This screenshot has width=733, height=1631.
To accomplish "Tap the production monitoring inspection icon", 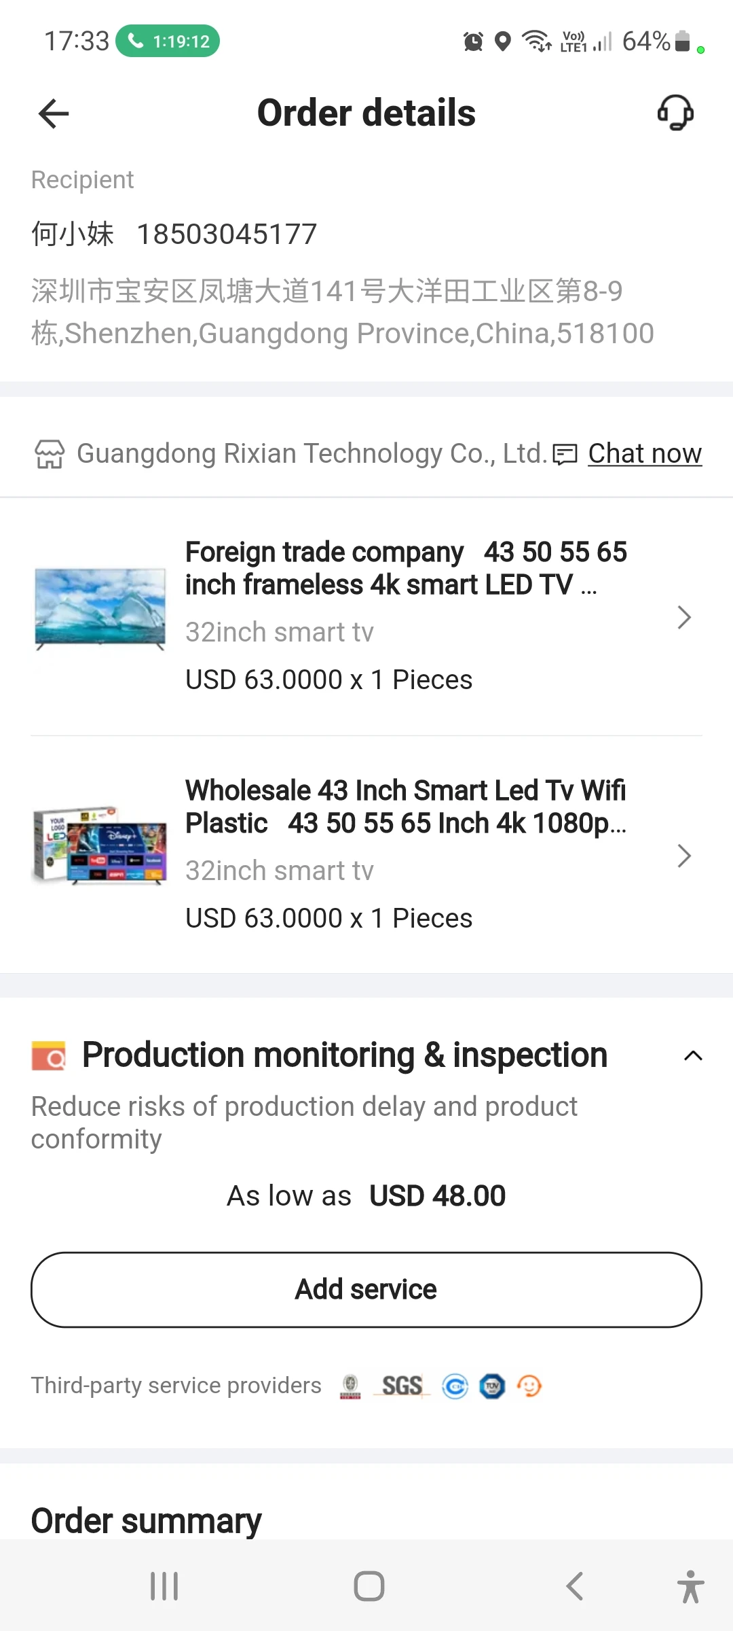I will tap(49, 1056).
